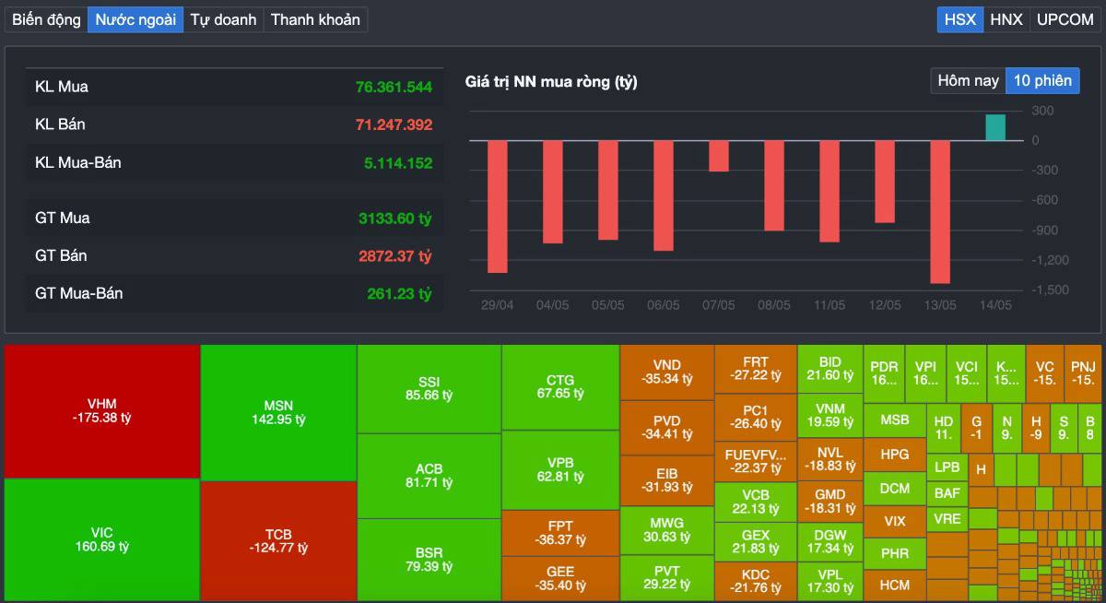Viewport: 1106px width, 603px height.
Task: Open the FRT treemap tile
Action: click(756, 369)
